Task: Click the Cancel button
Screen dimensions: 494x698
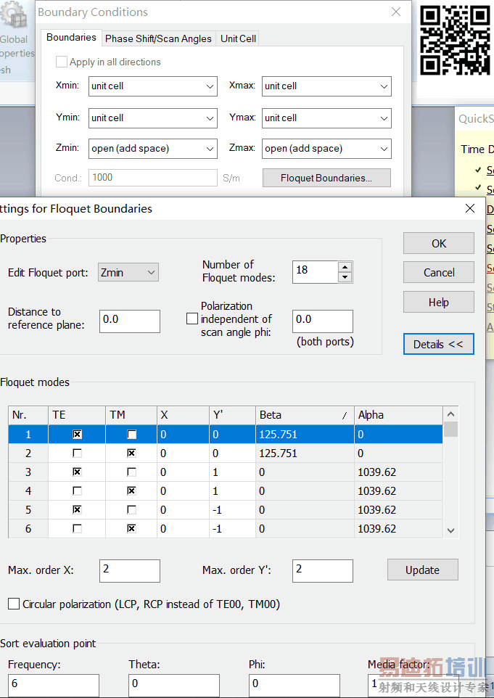Action: (x=438, y=272)
